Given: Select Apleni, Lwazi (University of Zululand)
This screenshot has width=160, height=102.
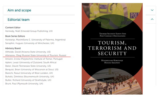Looking at the screenshot, I should (x=31, y=62).
